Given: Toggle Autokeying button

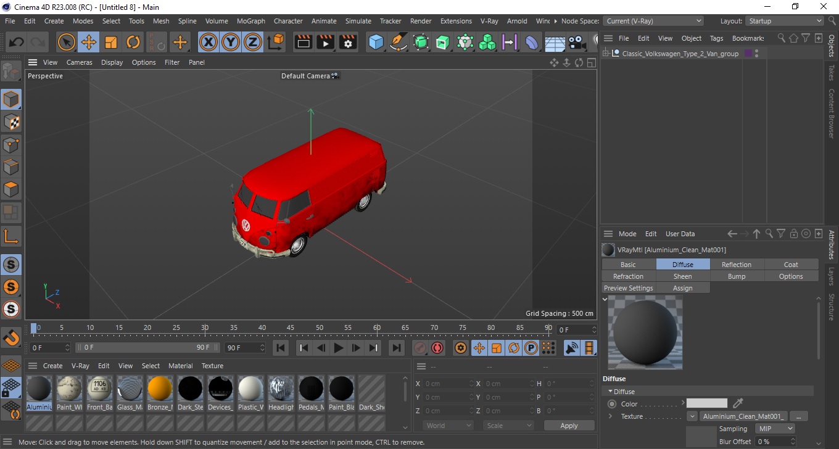Looking at the screenshot, I should pos(437,348).
